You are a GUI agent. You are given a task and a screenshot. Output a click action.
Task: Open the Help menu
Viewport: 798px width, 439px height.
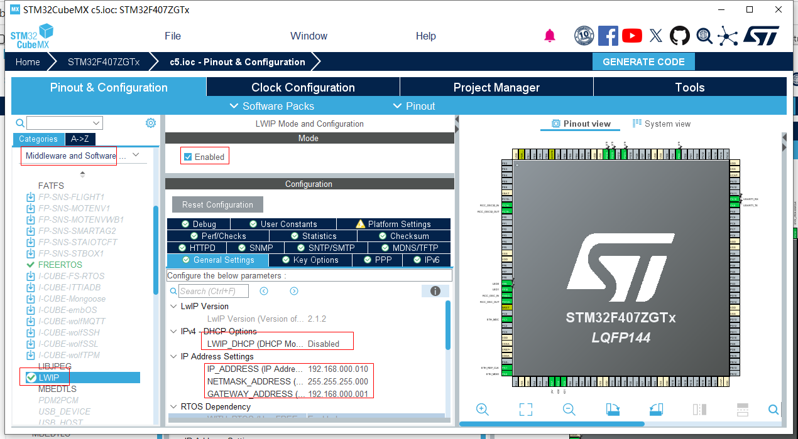[425, 36]
